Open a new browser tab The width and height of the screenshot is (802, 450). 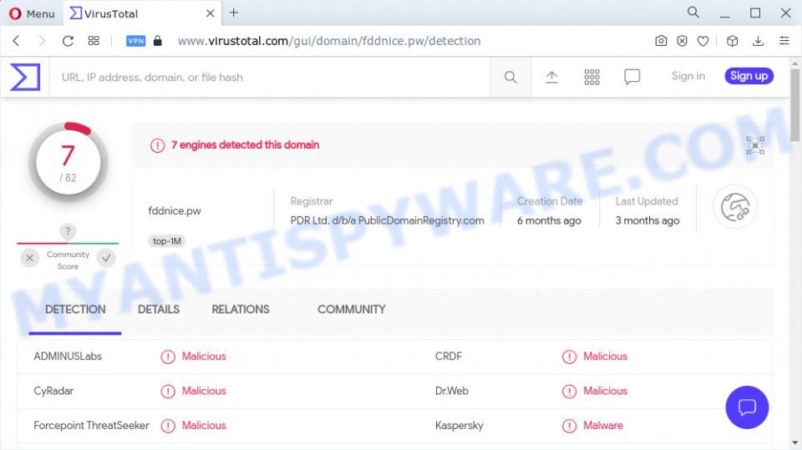(x=234, y=13)
